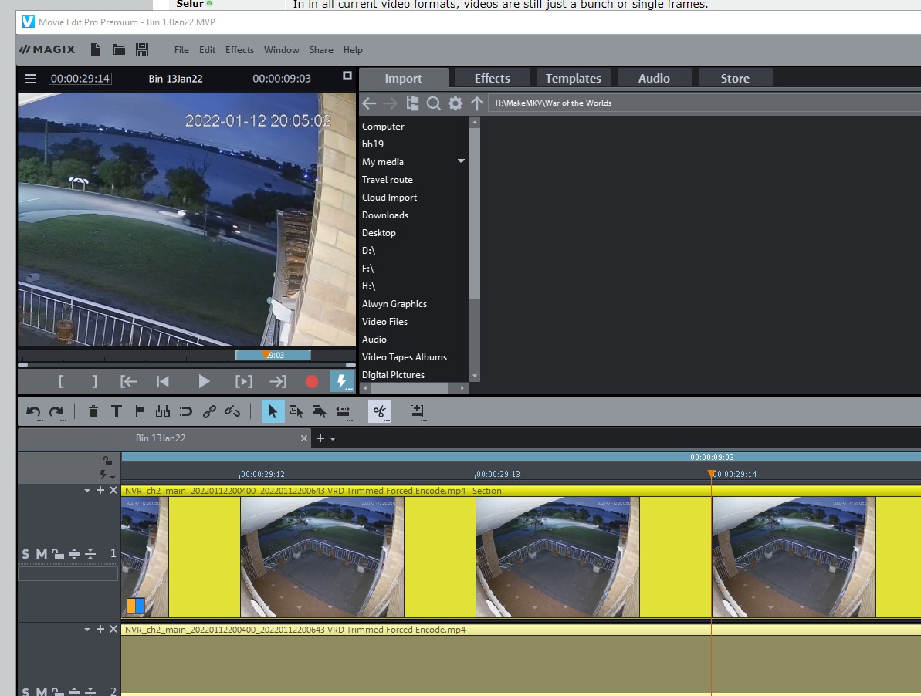Open dropdown next to add-movie plus tab
This screenshot has height=696, width=921.
[x=333, y=439]
